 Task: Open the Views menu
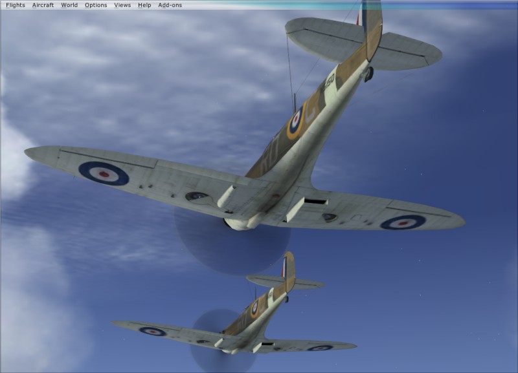(122, 5)
